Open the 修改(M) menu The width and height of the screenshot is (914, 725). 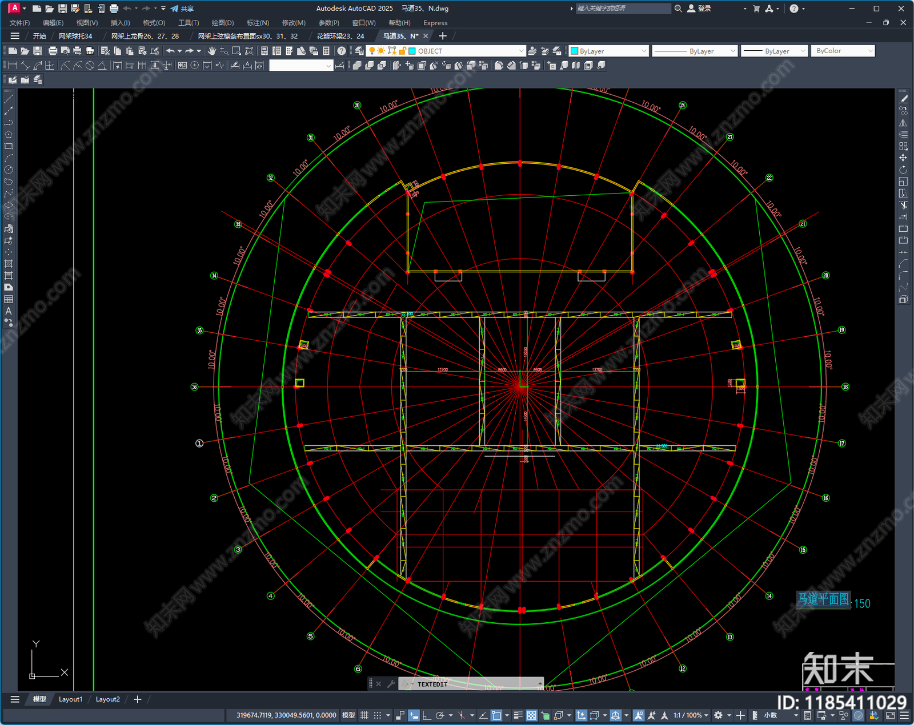coord(294,23)
